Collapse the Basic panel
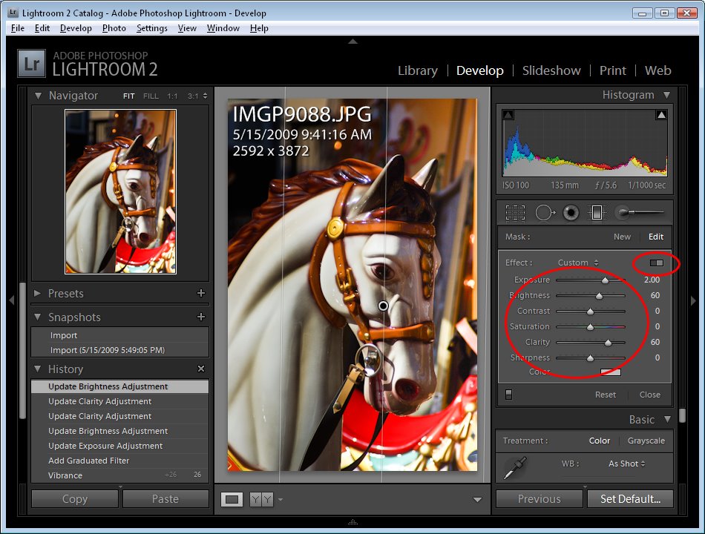705x534 pixels. 667,419
